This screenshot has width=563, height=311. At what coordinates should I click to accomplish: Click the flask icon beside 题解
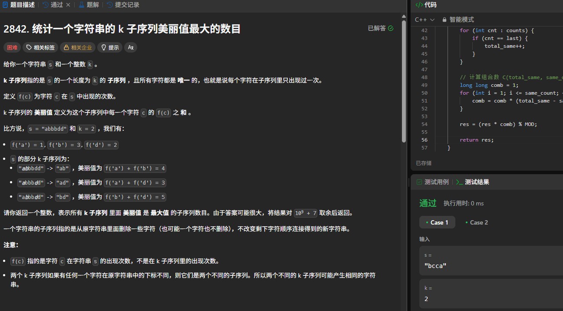point(82,5)
